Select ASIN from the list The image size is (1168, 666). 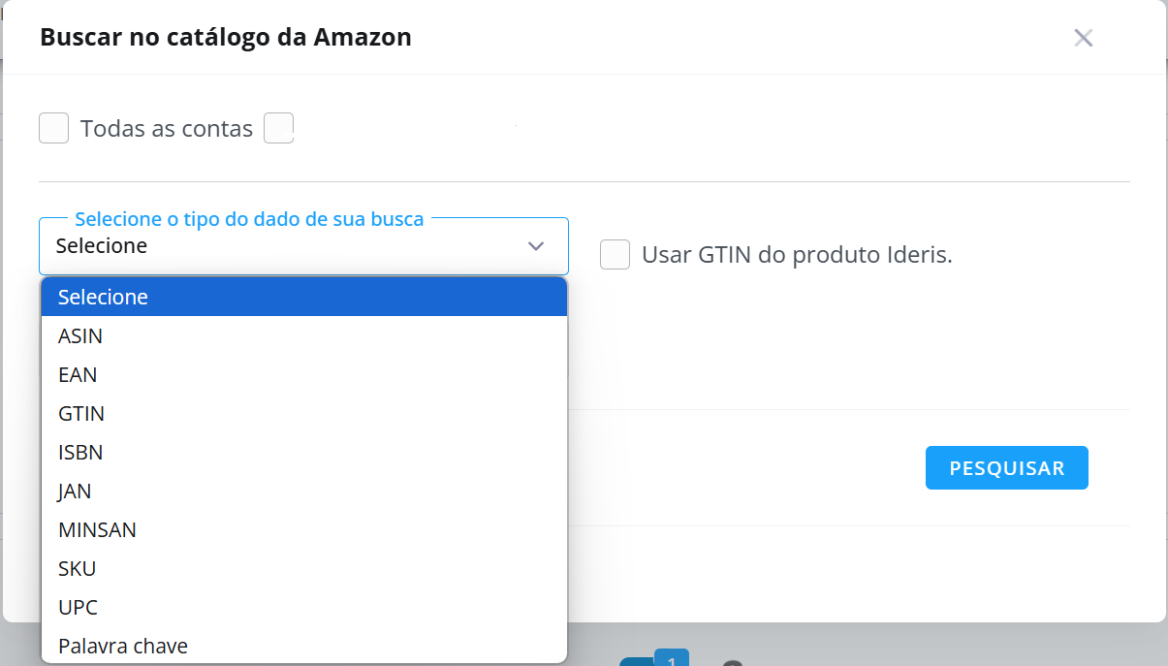point(303,335)
